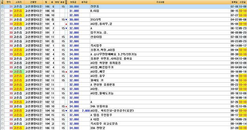Viewport: 247px width, 130px height.
Task: Click the 10-07 registration date cell
Action: pos(235,89)
